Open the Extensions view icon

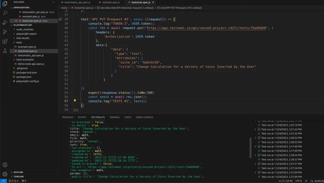(x=5, y=41)
